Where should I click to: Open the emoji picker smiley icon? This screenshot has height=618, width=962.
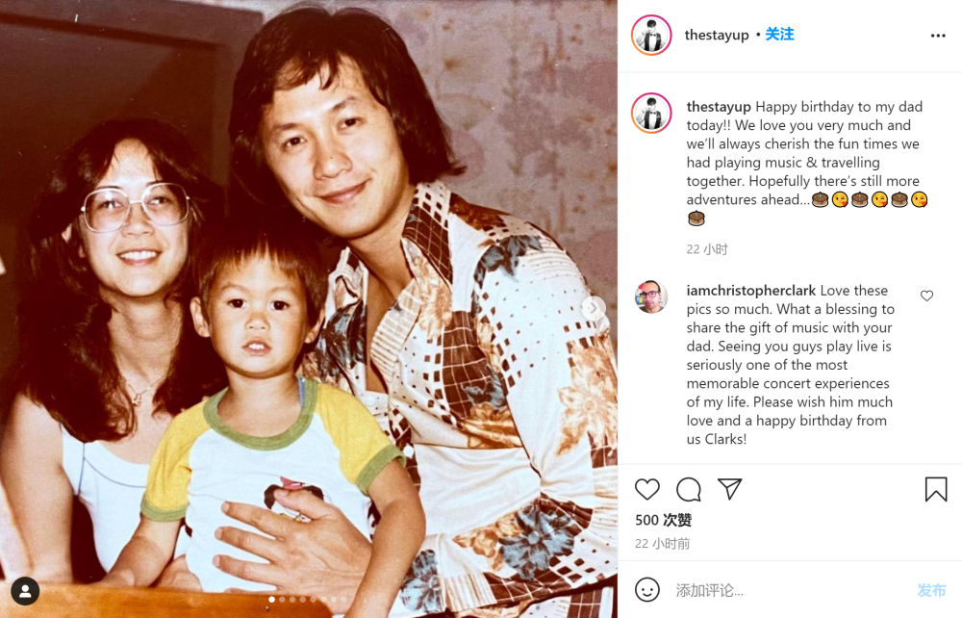click(646, 590)
